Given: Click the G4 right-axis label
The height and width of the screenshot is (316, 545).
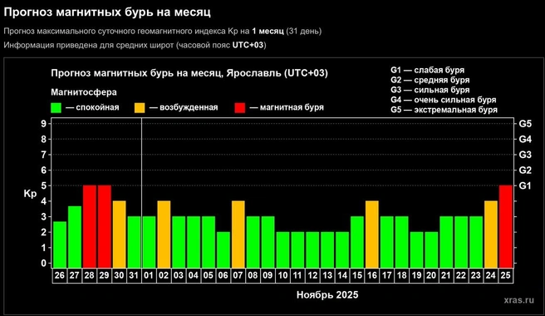Looking at the screenshot, I should click(x=525, y=139).
